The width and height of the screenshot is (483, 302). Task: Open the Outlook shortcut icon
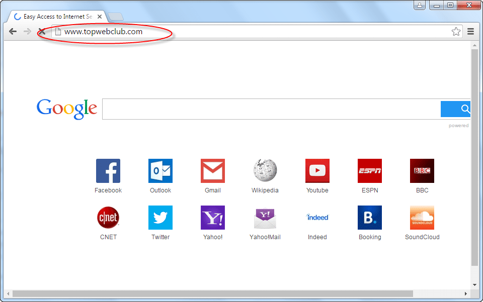tap(160, 171)
